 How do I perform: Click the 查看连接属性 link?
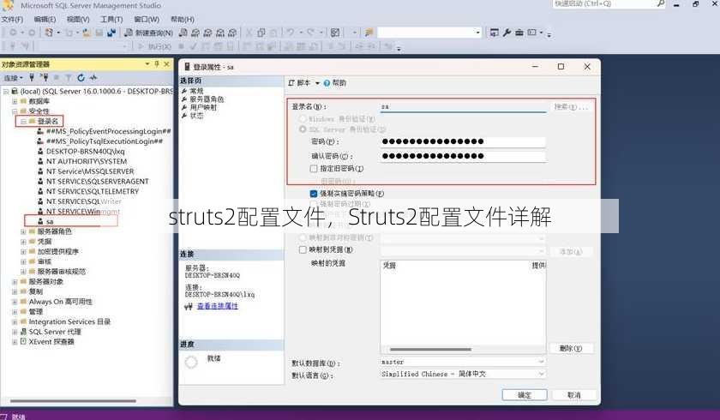pos(218,306)
